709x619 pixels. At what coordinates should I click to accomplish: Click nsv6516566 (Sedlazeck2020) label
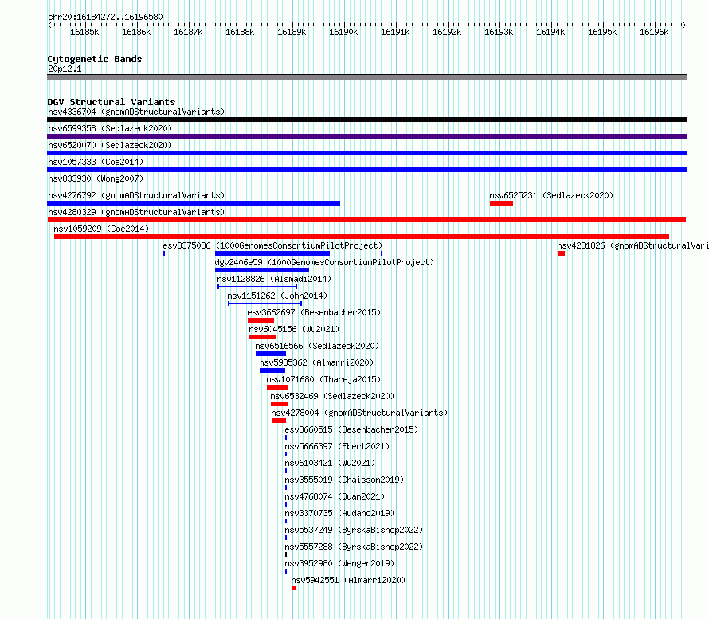point(317,346)
